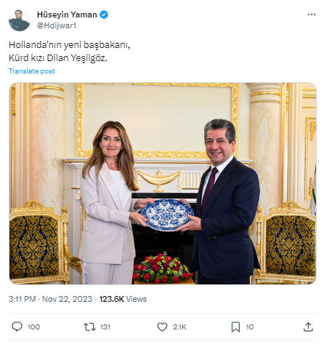View the 123.6K Views analytics
324x344 pixels.
click(123, 299)
